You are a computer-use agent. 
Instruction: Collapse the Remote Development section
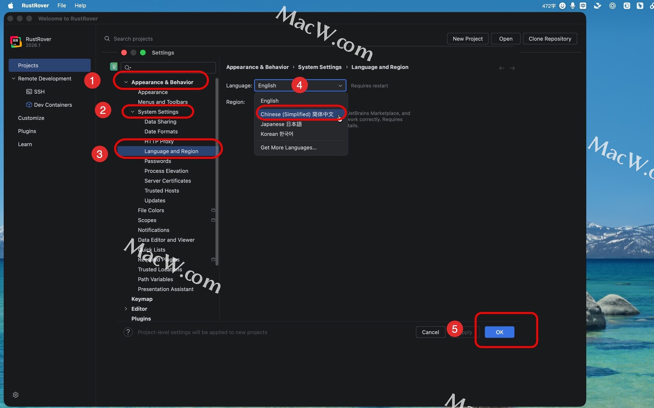coord(14,78)
